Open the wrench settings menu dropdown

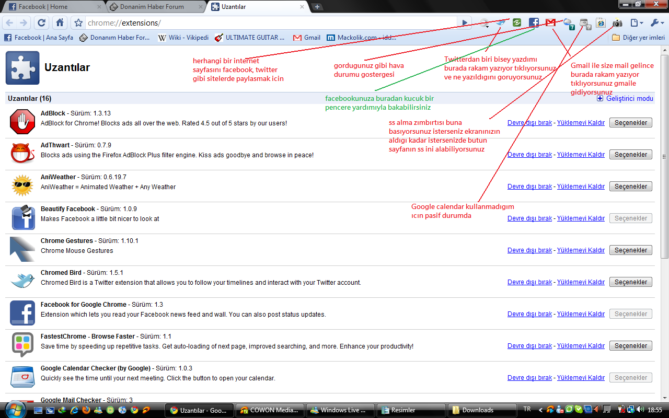[657, 23]
